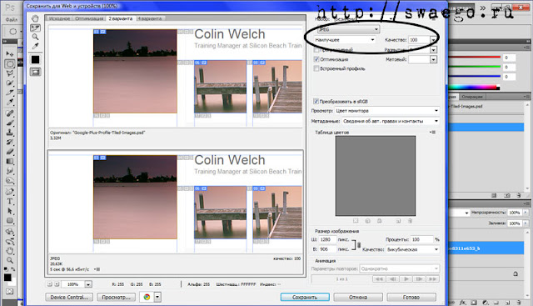
Task: Click the Качество 100 input field
Action: point(419,40)
